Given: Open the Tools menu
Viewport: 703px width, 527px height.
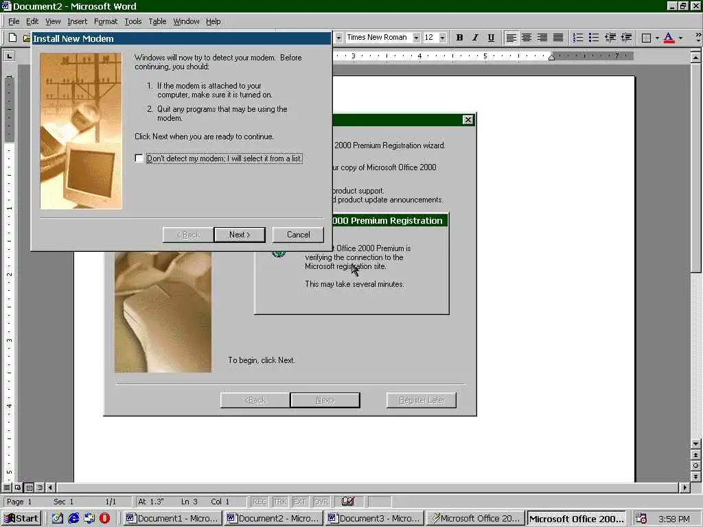Looking at the screenshot, I should [132, 21].
